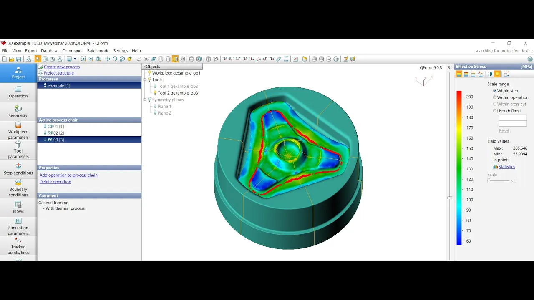Select the Within step radio button
The height and width of the screenshot is (300, 534).
click(495, 91)
